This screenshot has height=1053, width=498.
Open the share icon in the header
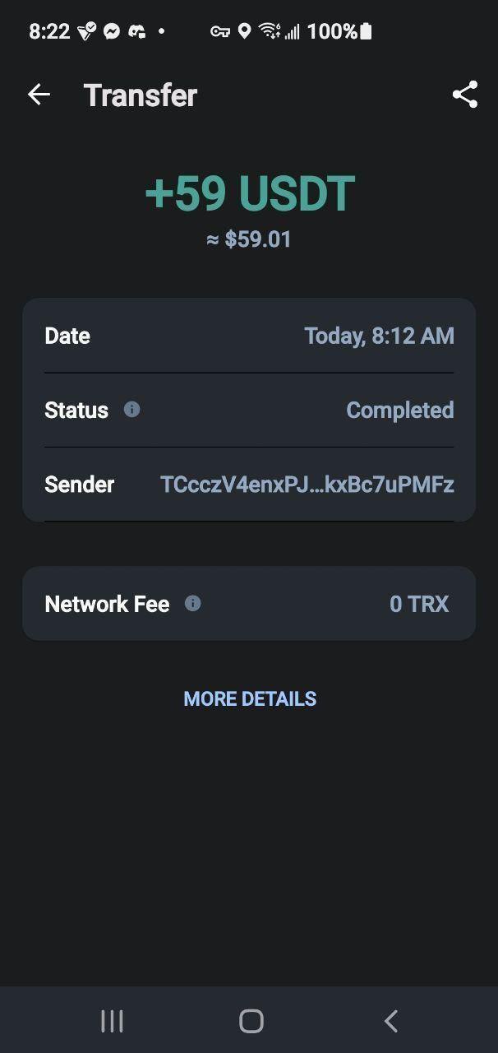point(465,95)
